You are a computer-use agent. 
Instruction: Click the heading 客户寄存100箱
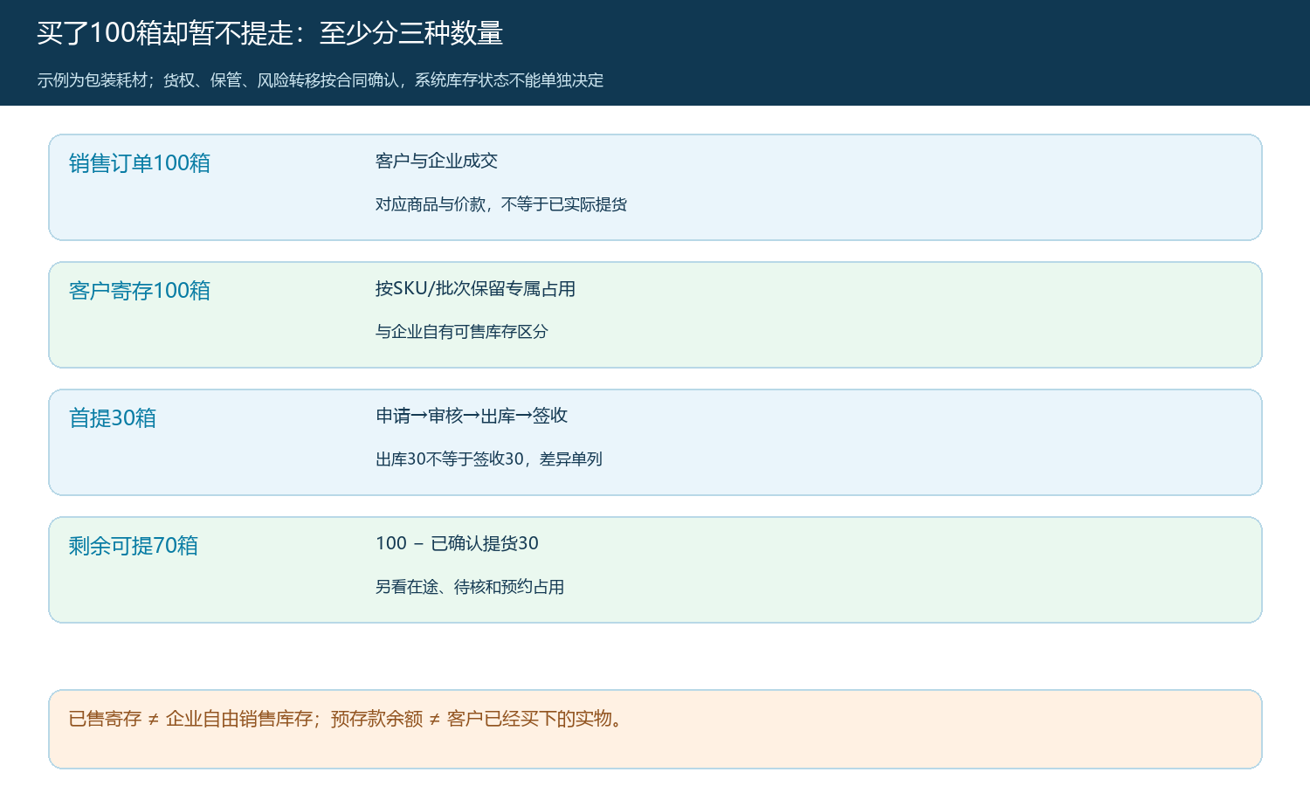click(140, 291)
